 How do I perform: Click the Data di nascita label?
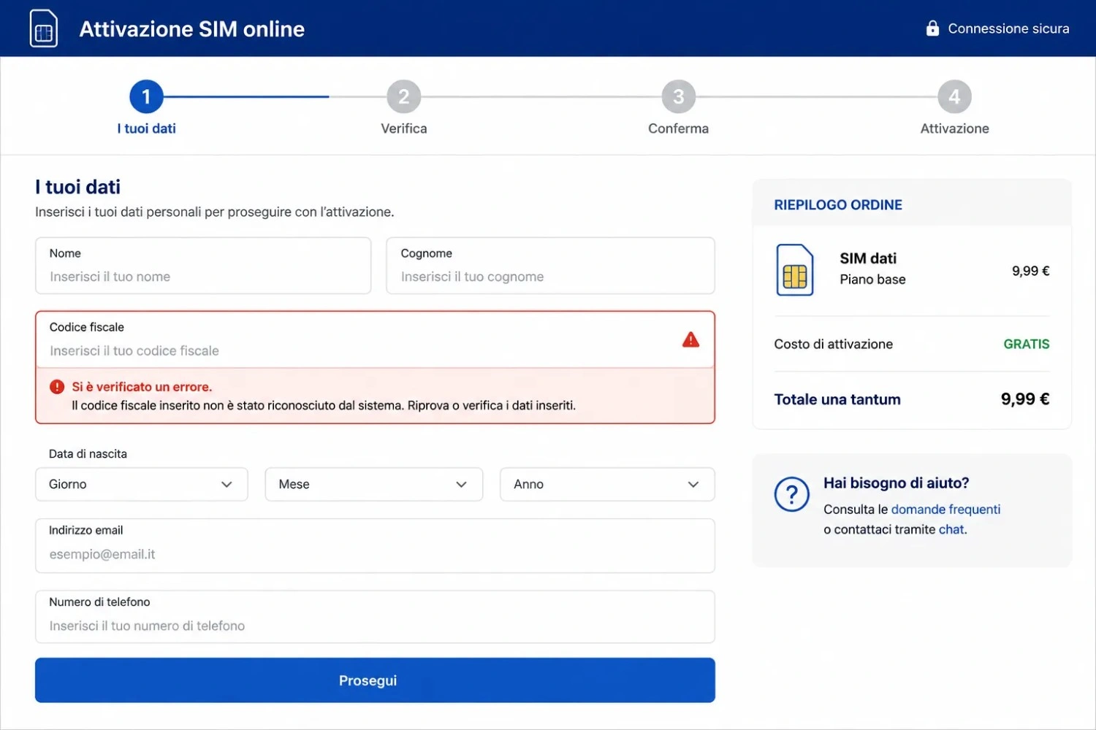pyautogui.click(x=88, y=454)
